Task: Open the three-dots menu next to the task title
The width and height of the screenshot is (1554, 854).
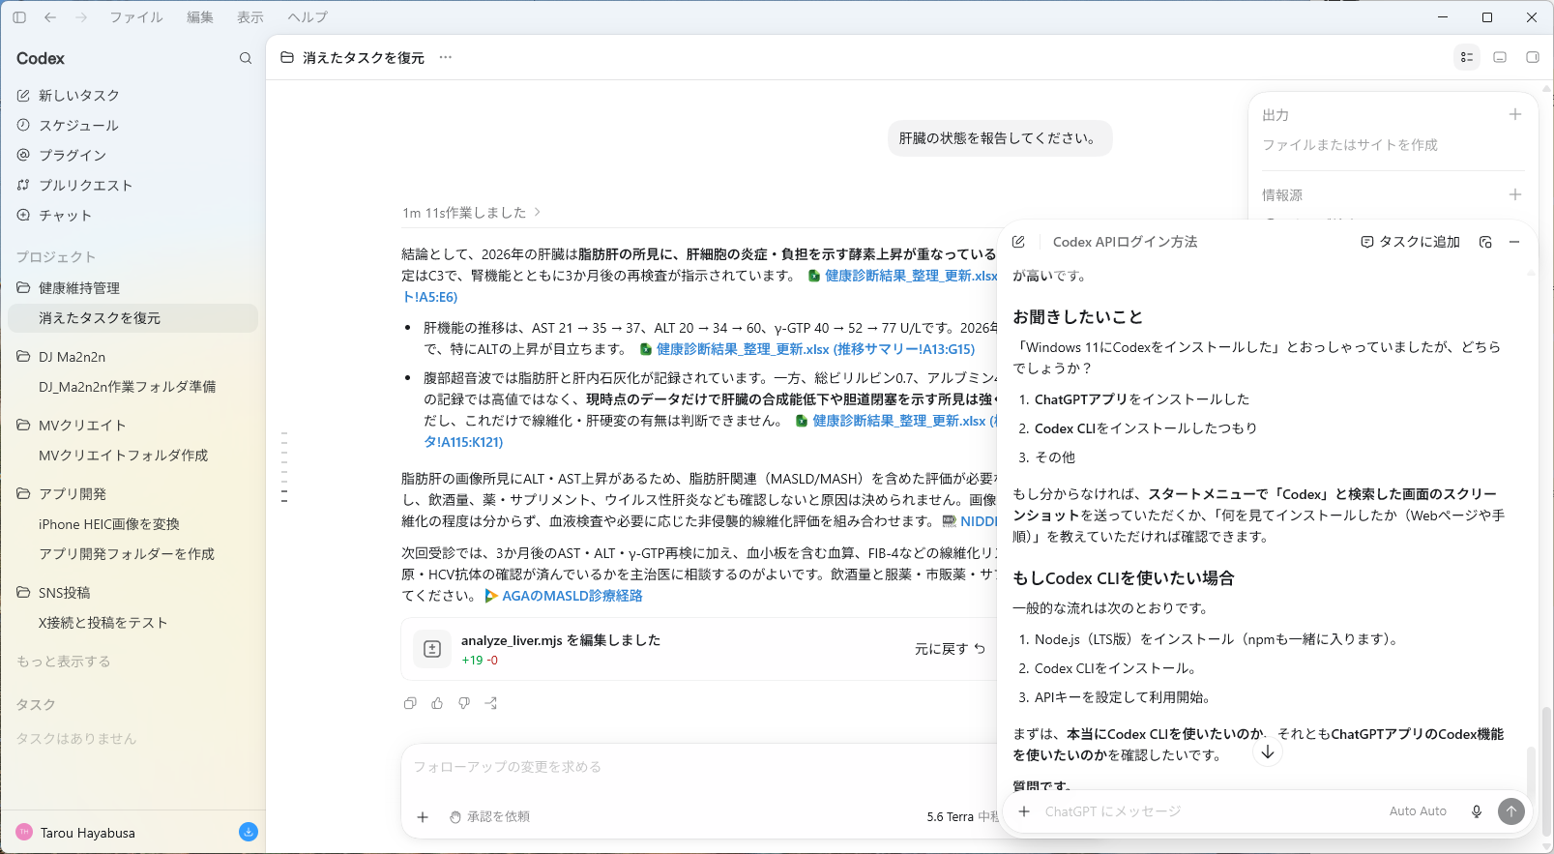Action: click(x=445, y=57)
